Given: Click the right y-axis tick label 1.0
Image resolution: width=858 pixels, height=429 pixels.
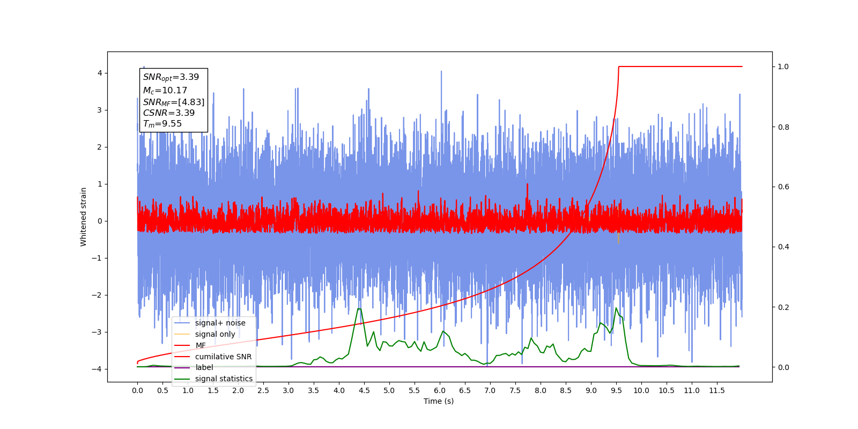Looking at the screenshot, I should tap(783, 66).
